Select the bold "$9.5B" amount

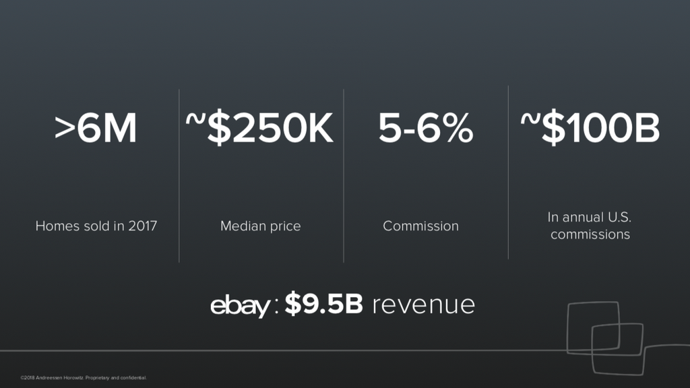[x=323, y=304]
